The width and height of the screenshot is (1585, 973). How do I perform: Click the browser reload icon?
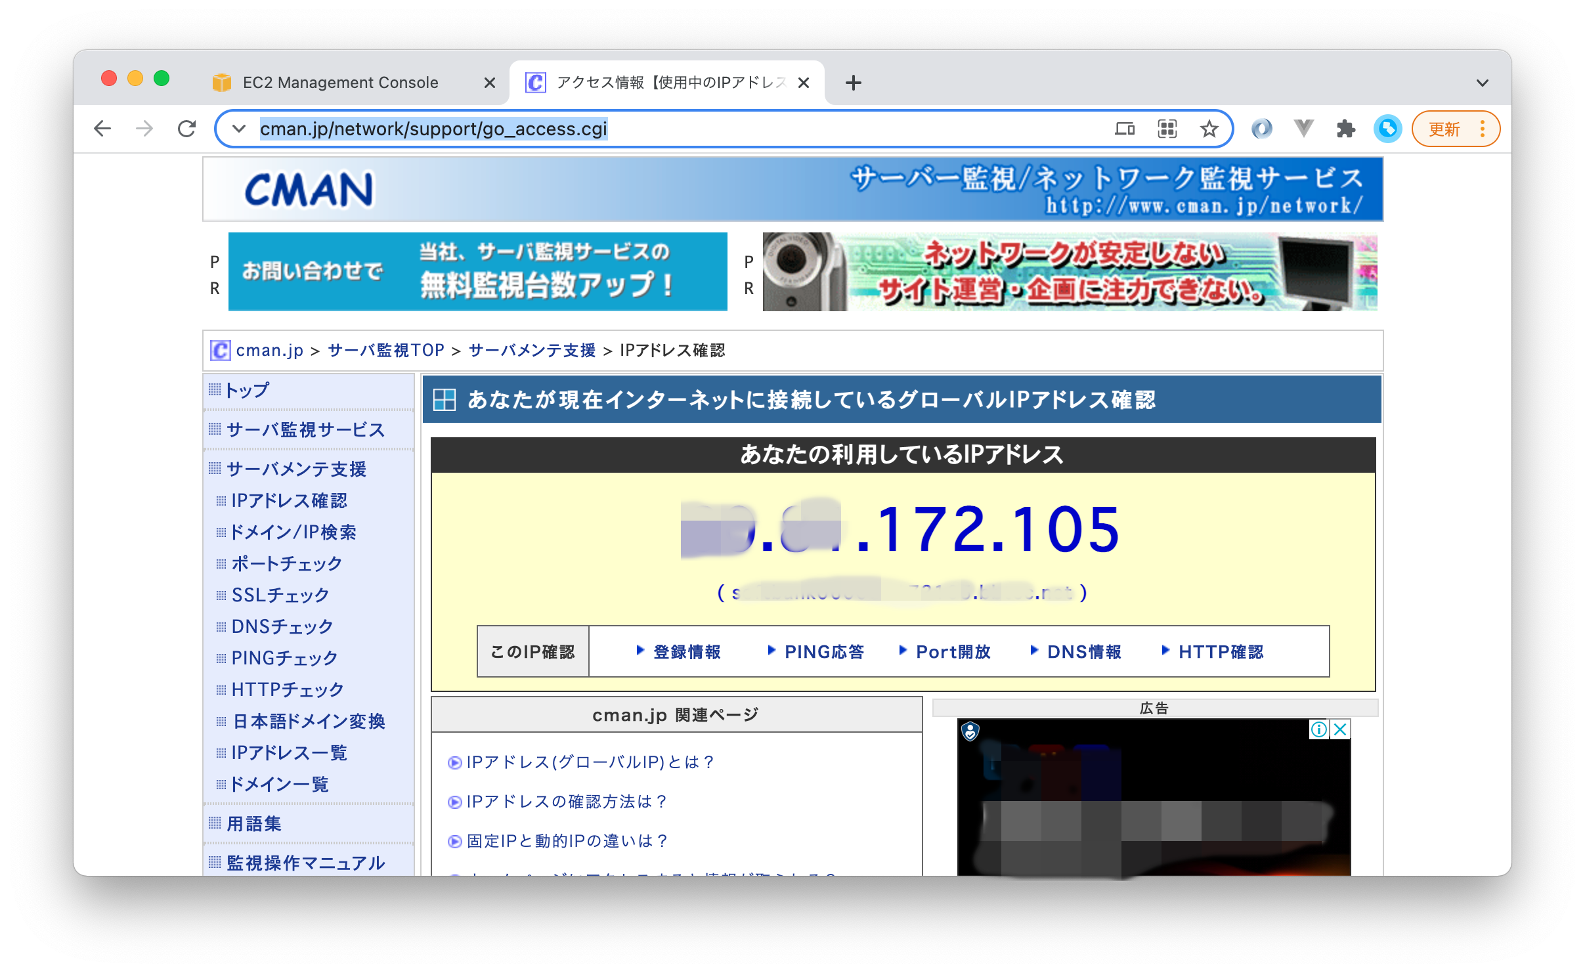187,129
